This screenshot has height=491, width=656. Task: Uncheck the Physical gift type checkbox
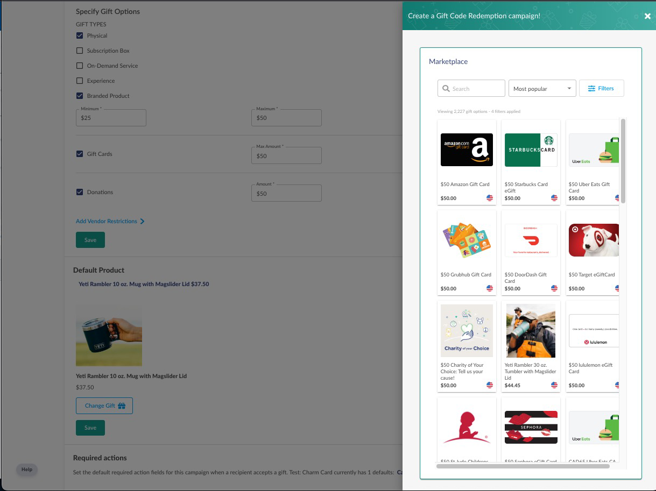coord(80,35)
